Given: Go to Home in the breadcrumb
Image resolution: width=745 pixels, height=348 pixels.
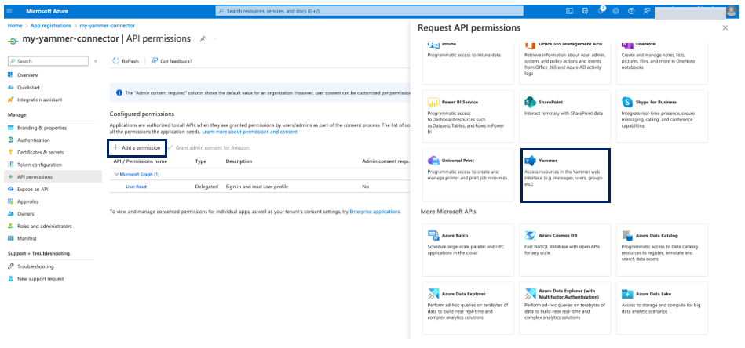Looking at the screenshot, I should point(15,26).
